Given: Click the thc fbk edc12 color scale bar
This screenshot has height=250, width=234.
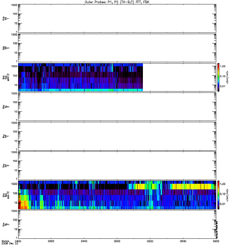Looking at the screenshot, I should point(218,195).
